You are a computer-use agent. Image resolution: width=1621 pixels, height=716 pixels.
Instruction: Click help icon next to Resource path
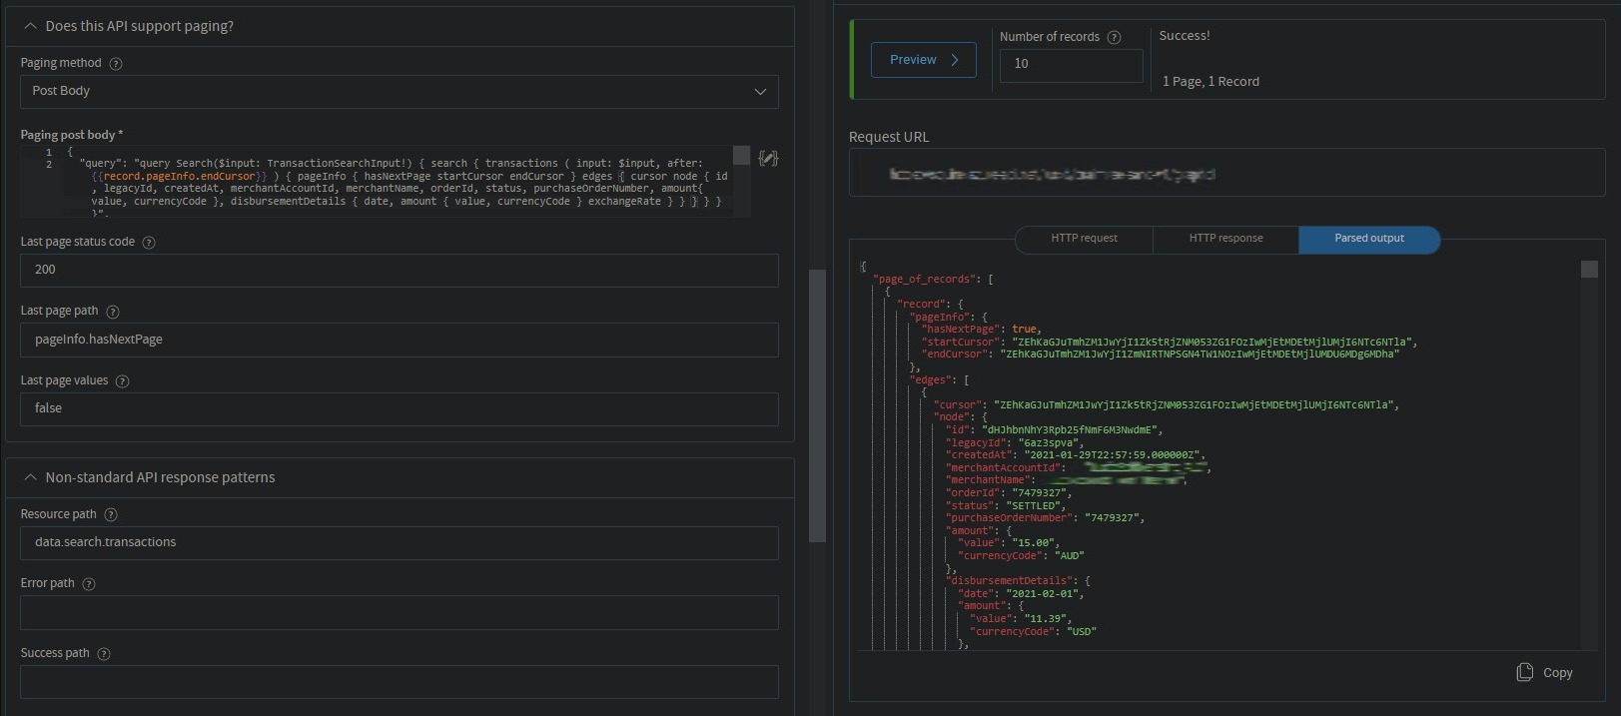tap(111, 515)
